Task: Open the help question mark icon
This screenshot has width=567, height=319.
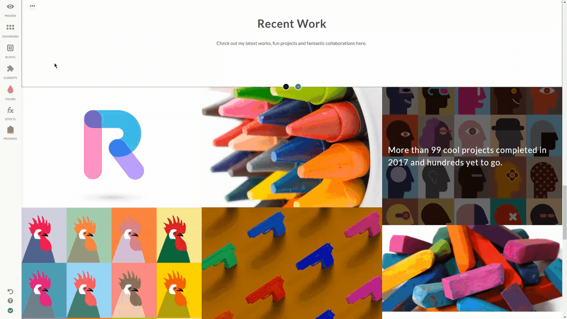Action: pyautogui.click(x=10, y=300)
